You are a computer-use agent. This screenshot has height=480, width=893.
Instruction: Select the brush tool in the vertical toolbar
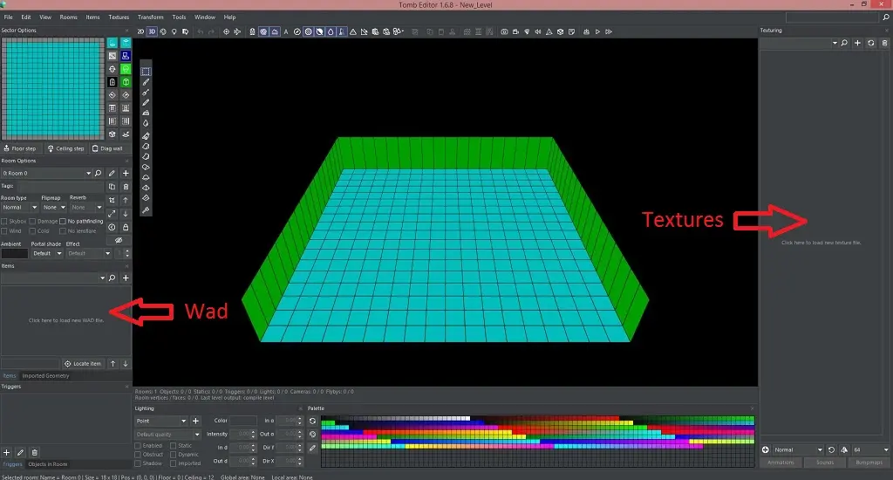(x=146, y=82)
